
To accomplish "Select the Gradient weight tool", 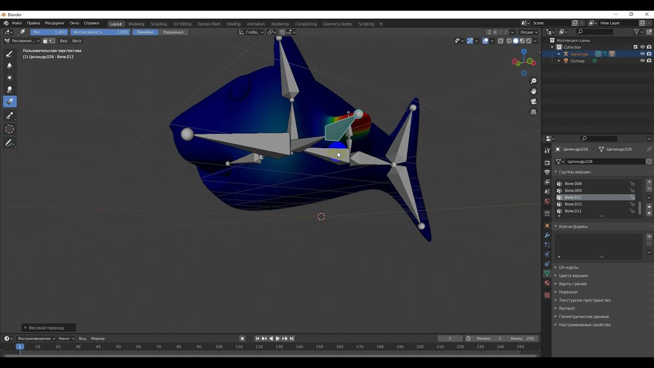I will (x=9, y=102).
